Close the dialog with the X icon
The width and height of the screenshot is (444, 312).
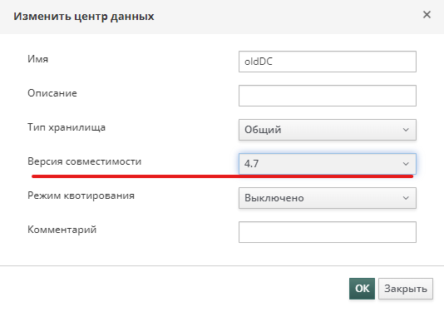pyautogui.click(x=427, y=15)
